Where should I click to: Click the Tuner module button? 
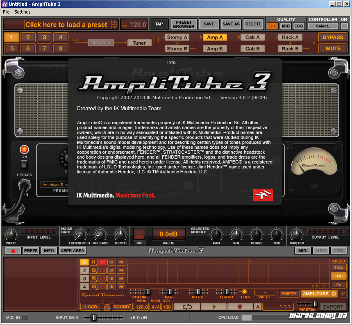click(x=139, y=43)
